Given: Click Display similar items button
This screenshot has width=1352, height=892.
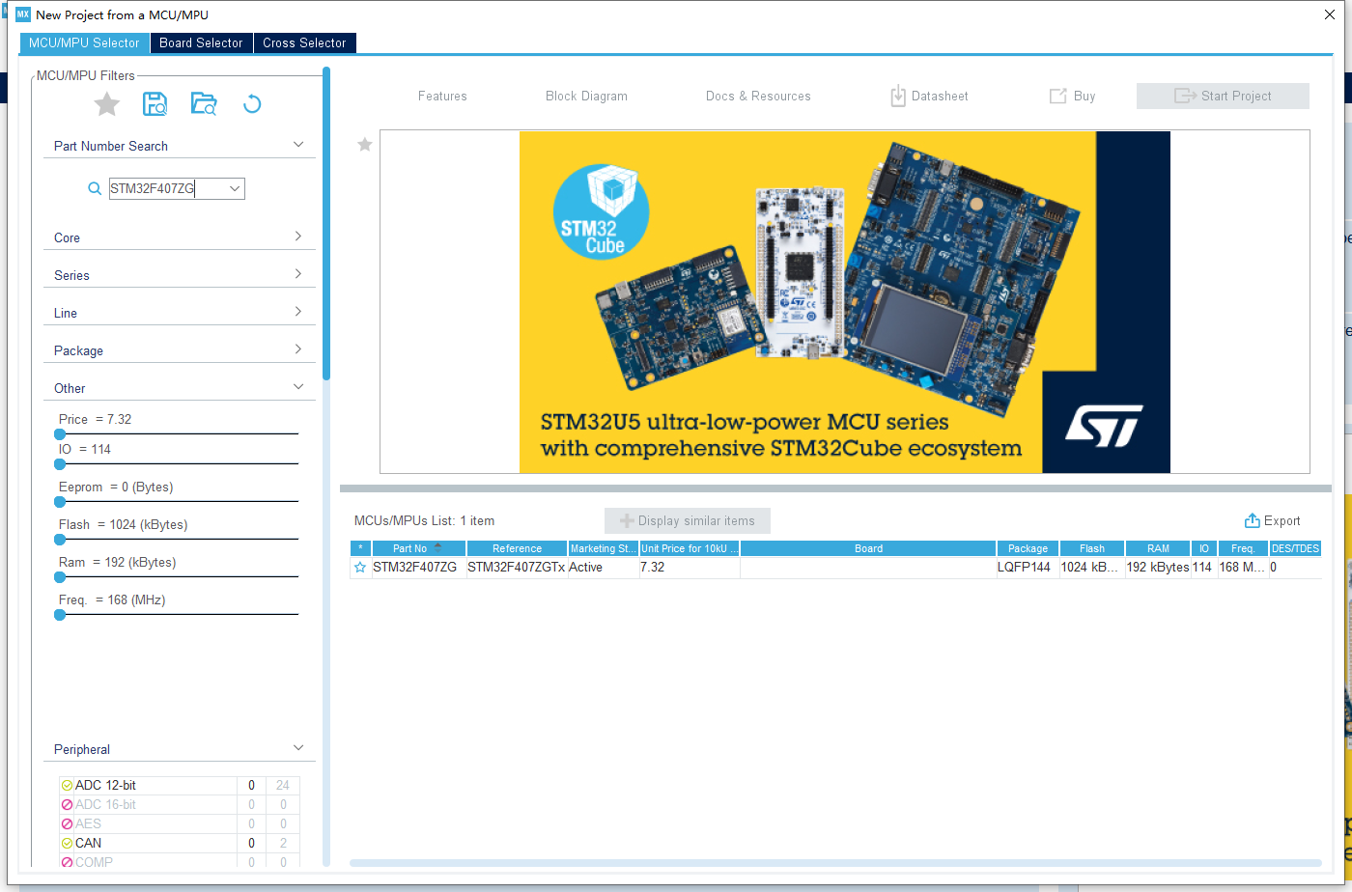Looking at the screenshot, I should [687, 520].
